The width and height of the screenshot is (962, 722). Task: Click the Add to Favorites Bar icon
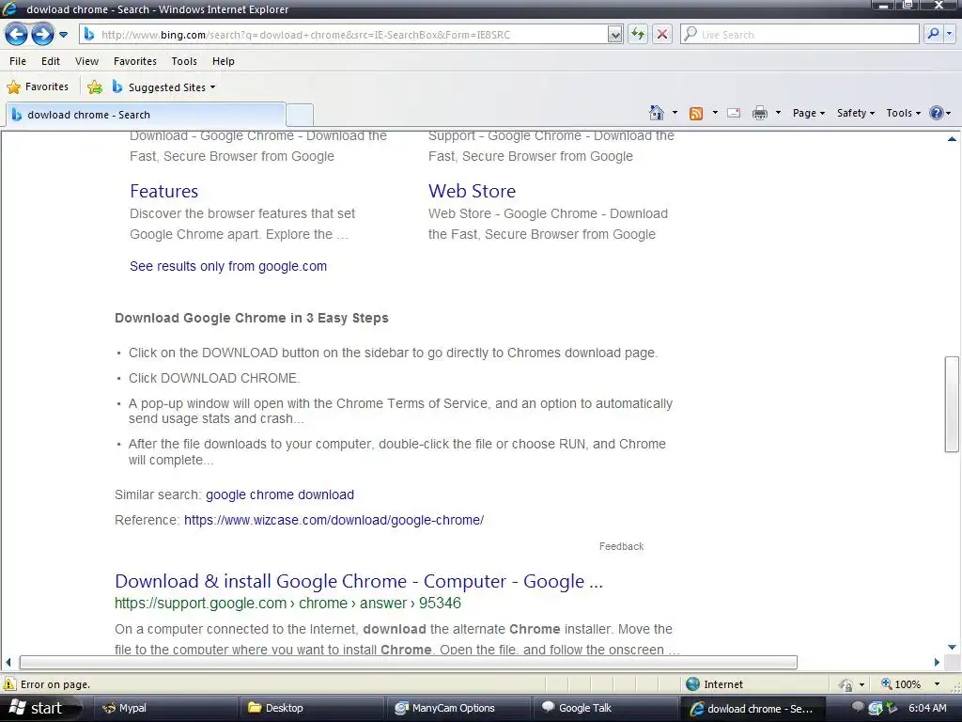coord(95,87)
